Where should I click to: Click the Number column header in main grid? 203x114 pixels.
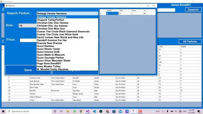(191, 47)
